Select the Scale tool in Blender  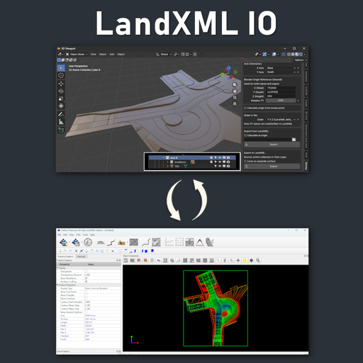pos(61,99)
